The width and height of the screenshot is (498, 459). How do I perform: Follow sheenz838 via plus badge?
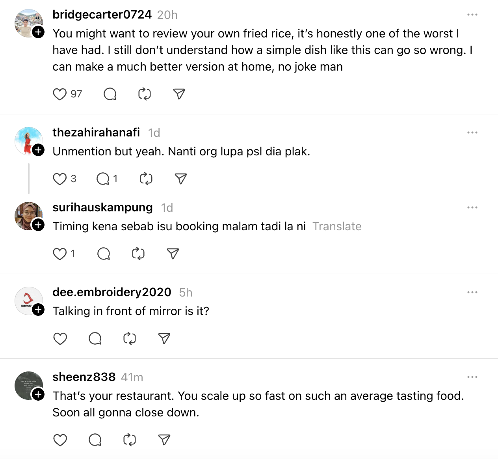tap(38, 394)
